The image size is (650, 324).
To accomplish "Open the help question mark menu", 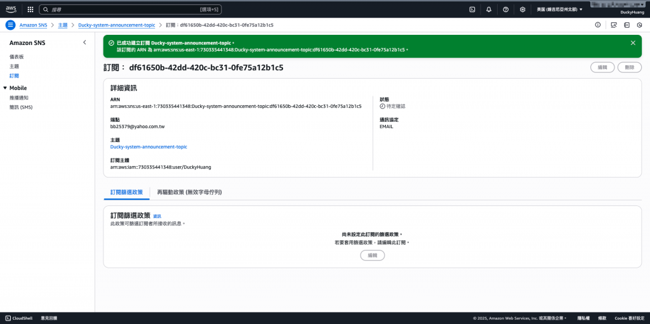I will click(x=506, y=9).
